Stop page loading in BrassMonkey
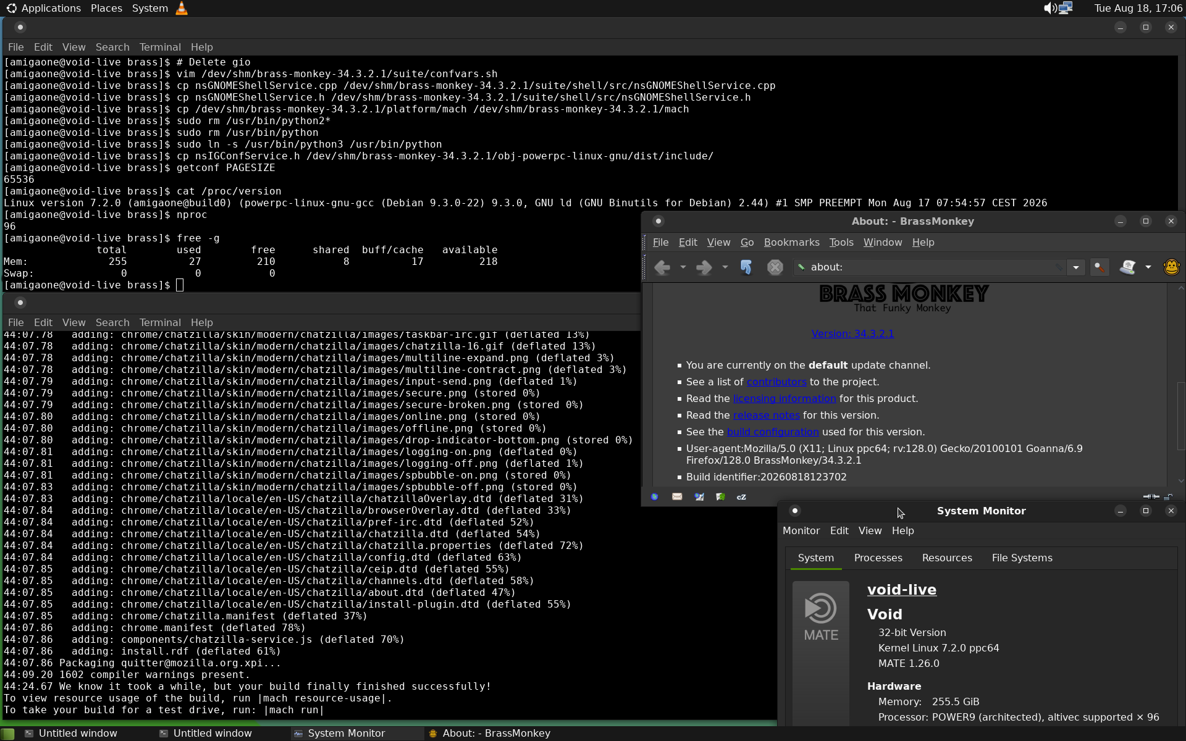 775,267
